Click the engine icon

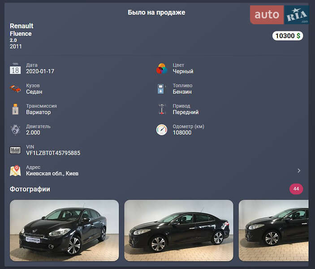pyautogui.click(x=15, y=130)
